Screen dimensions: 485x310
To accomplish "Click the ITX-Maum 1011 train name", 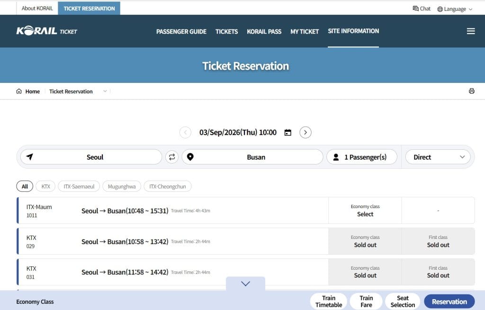I will 39,207.
